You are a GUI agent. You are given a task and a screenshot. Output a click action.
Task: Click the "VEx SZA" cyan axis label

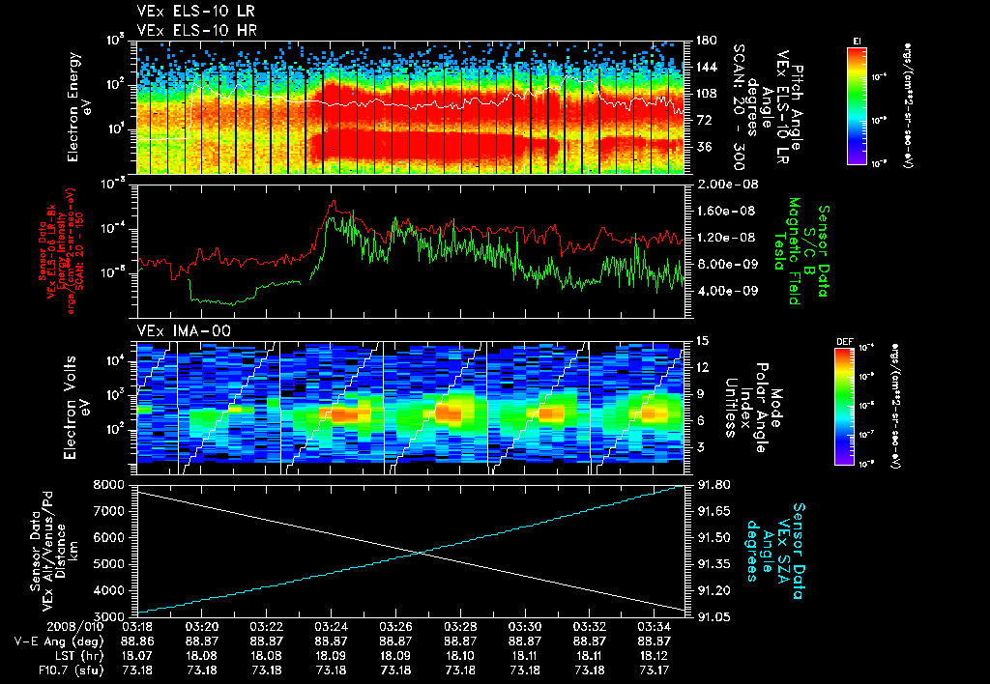point(785,551)
